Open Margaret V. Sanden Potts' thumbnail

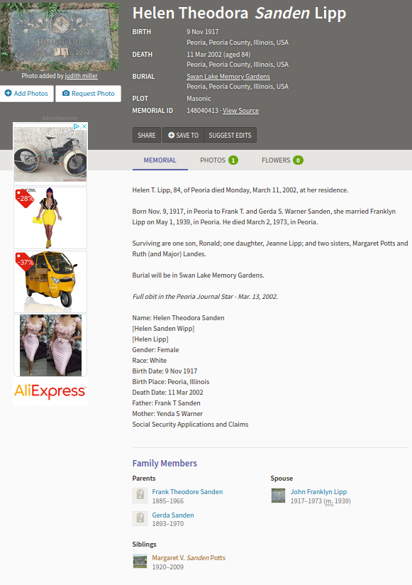click(140, 561)
